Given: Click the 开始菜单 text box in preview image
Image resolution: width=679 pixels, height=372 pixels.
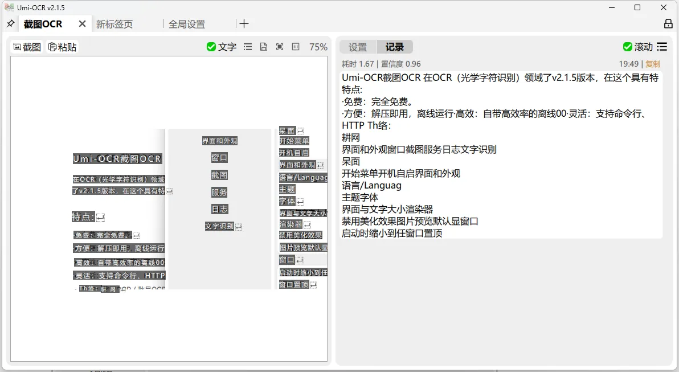Looking at the screenshot, I should point(294,141).
